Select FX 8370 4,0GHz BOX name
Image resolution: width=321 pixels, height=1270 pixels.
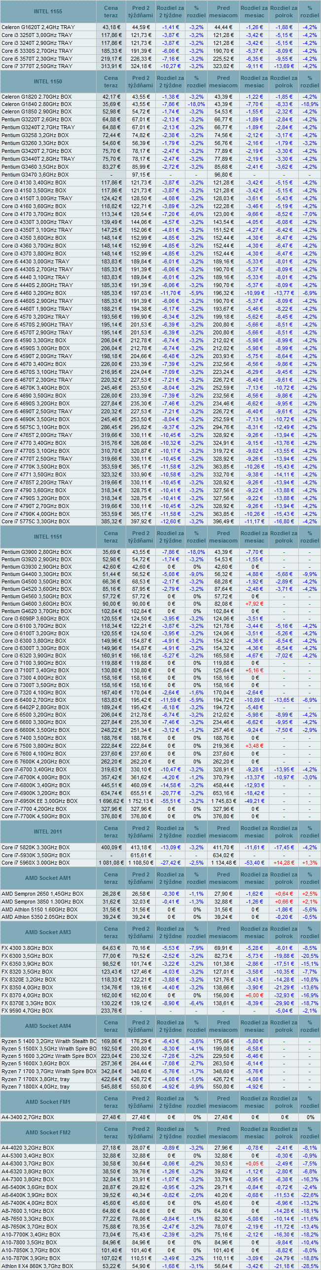tap(27, 995)
